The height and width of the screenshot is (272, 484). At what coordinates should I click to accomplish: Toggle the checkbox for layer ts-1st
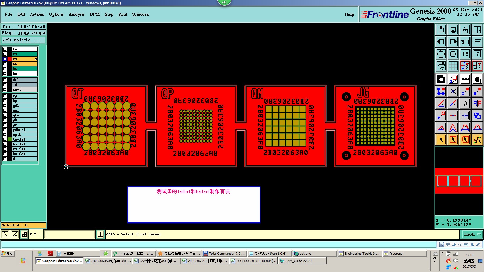[5, 139]
